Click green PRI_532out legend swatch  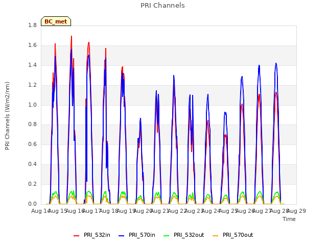[167, 236]
